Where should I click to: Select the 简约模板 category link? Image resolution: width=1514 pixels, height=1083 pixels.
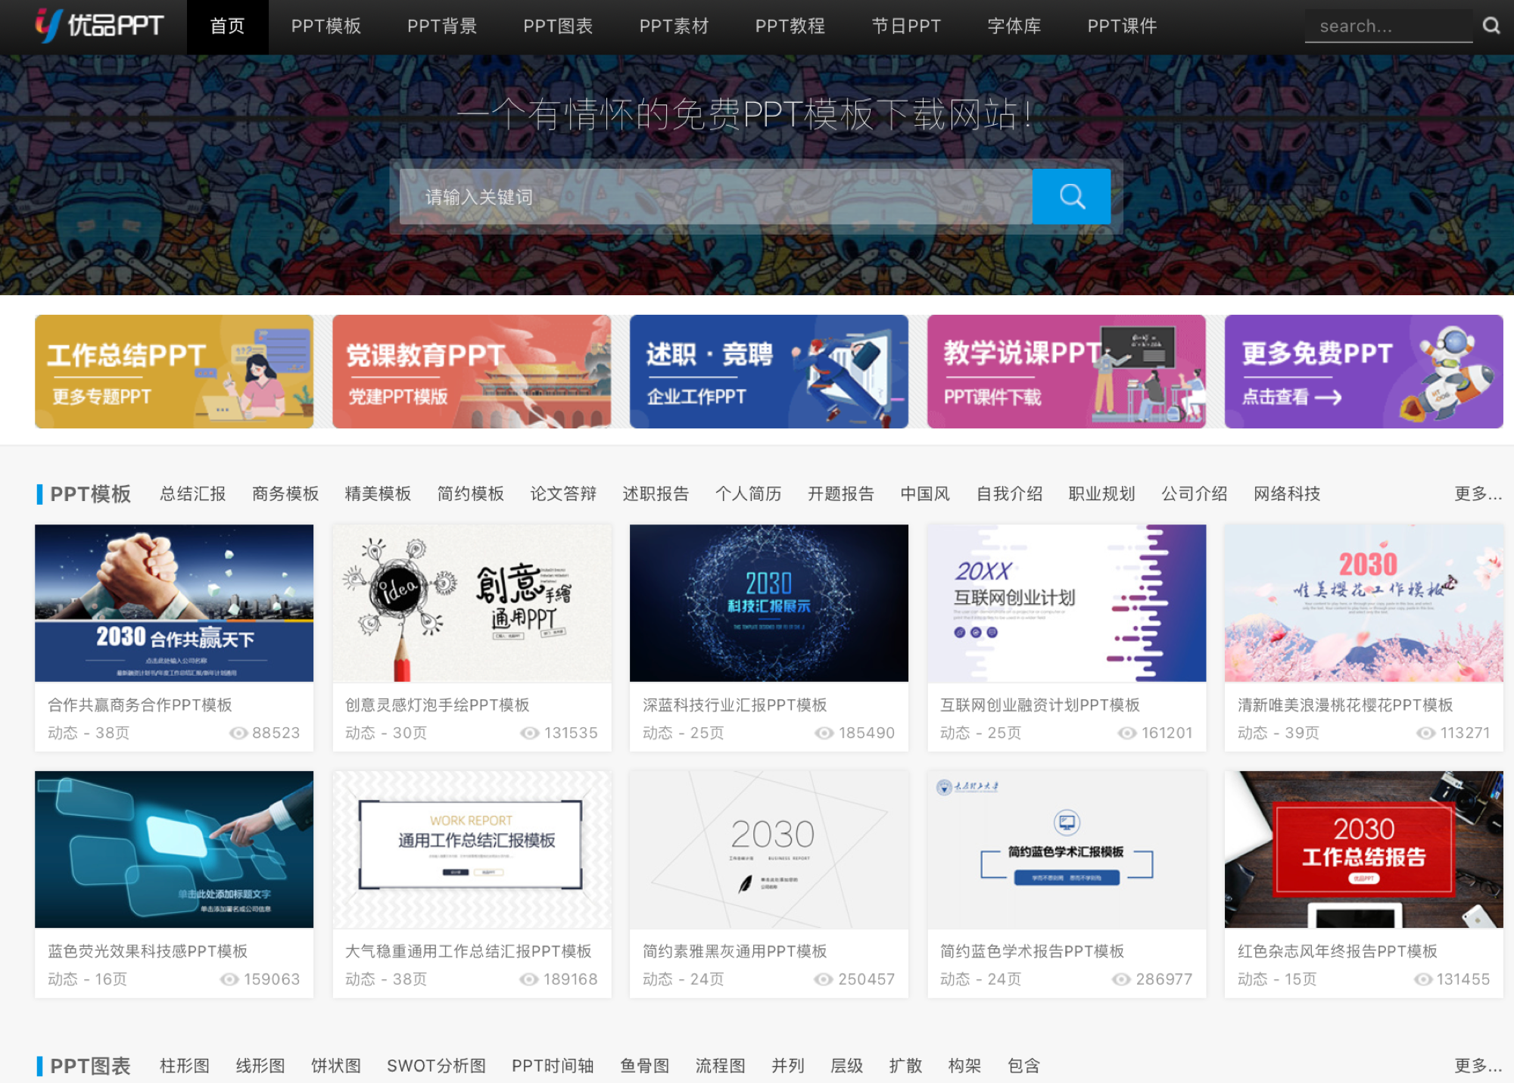[x=471, y=494]
